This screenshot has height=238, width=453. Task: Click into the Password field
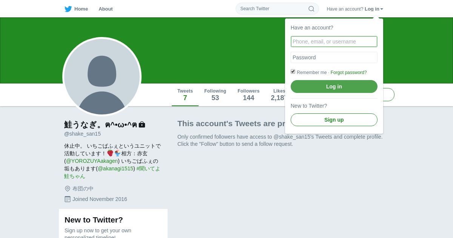point(334,57)
